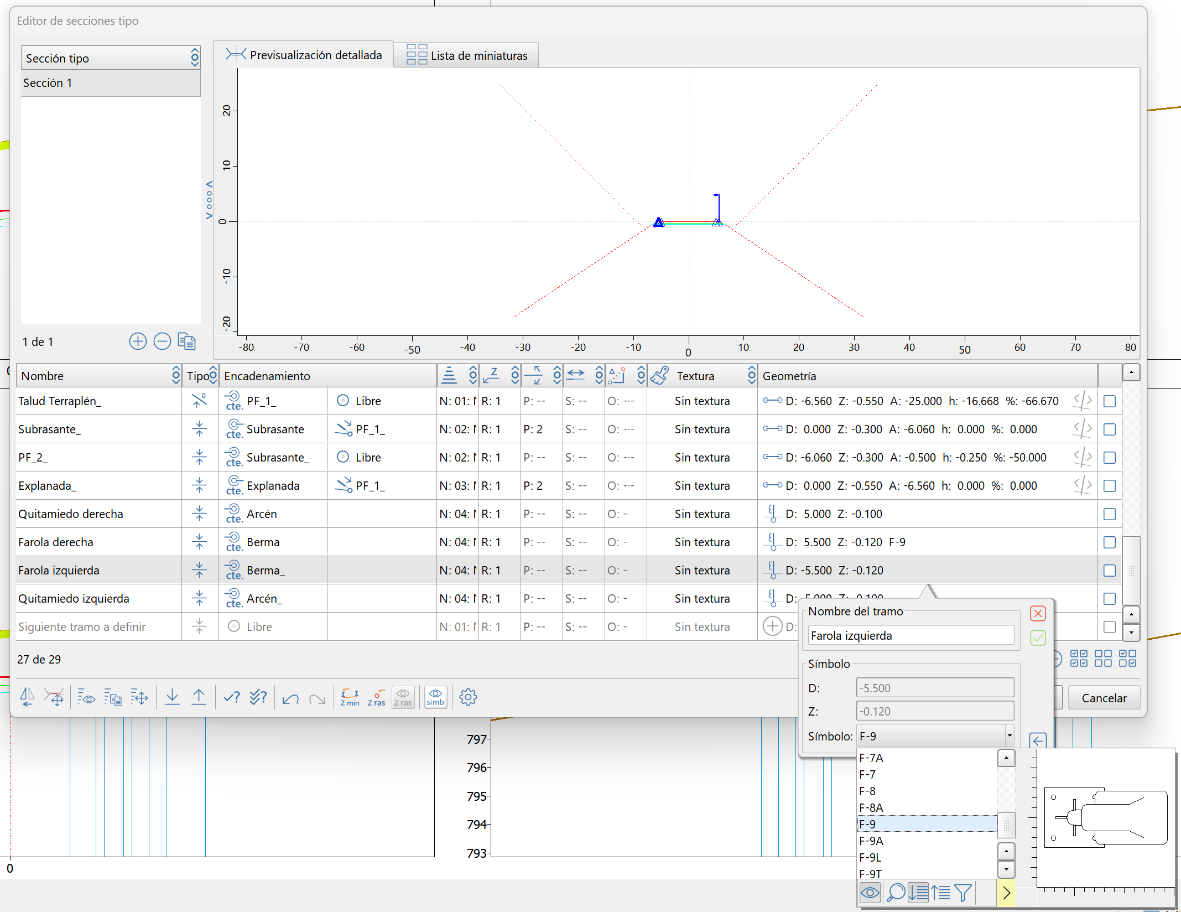
Task: Check the Farola derecha row checkbox
Action: pyautogui.click(x=1109, y=542)
